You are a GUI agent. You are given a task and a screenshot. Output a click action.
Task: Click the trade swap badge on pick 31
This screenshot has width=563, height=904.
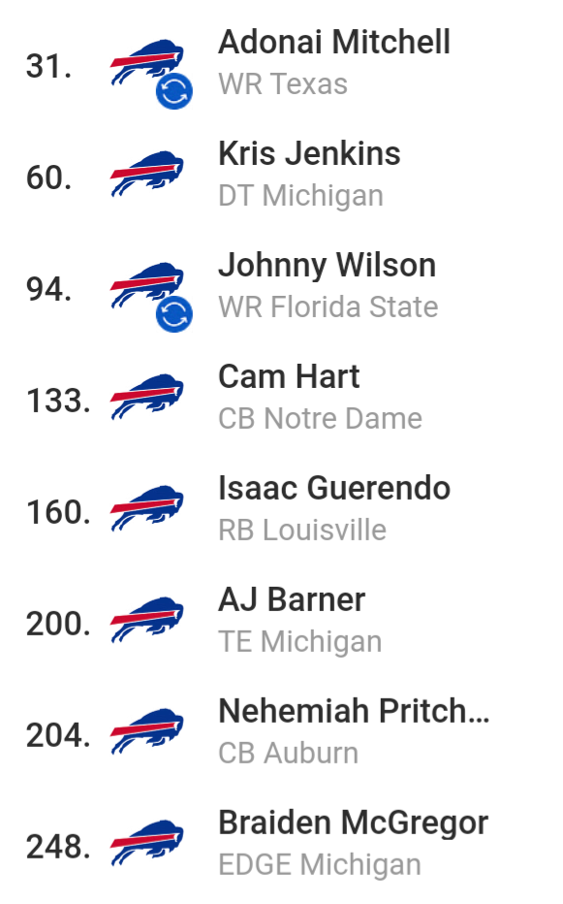coord(174,91)
